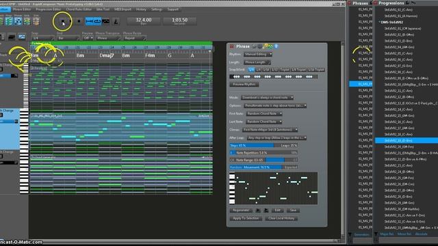438x246 pixels.
Task: Open the First Note dropdown
Action: [x=264, y=114]
